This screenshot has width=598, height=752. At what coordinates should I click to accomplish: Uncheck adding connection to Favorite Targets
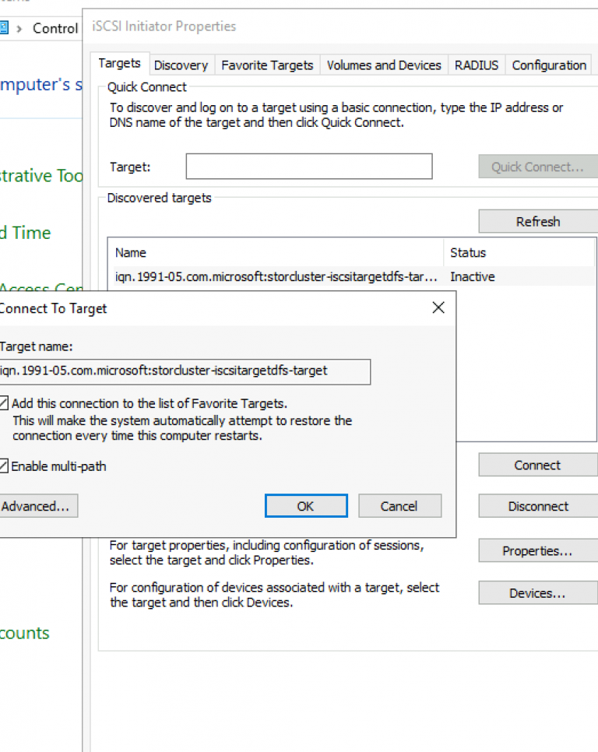4,402
